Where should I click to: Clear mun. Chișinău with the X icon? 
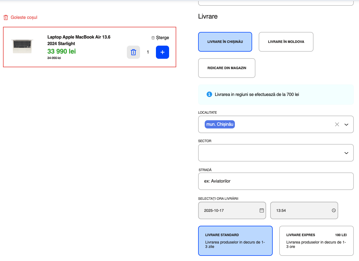pos(337,124)
